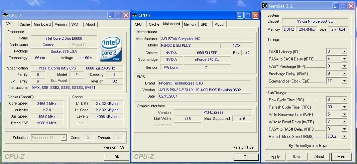Close the left CPU-Z window

[126, 15]
